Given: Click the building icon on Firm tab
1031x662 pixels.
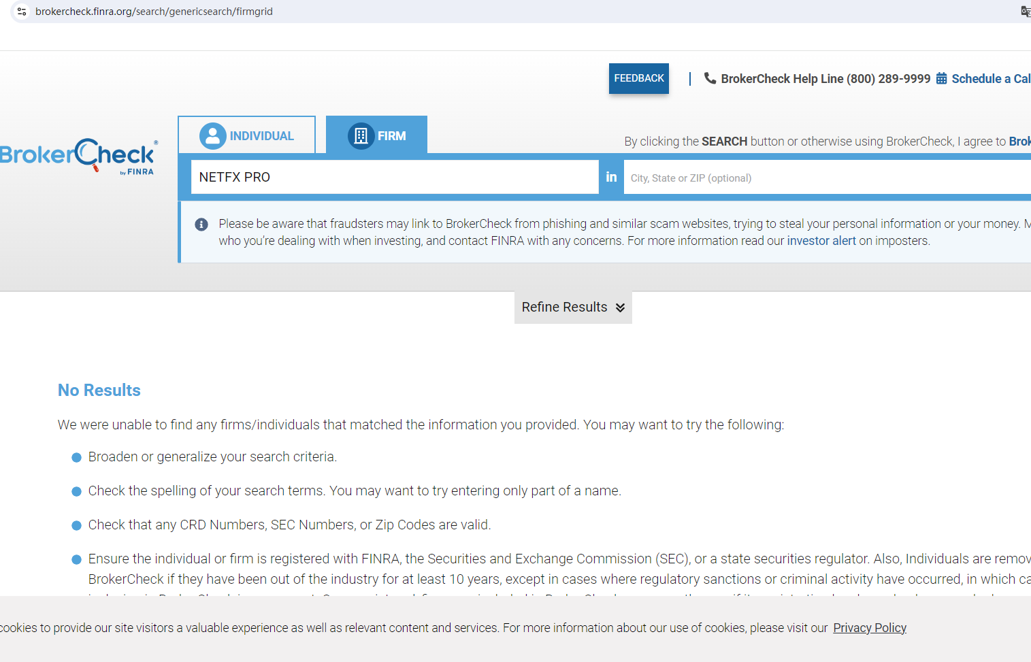Looking at the screenshot, I should [361, 136].
